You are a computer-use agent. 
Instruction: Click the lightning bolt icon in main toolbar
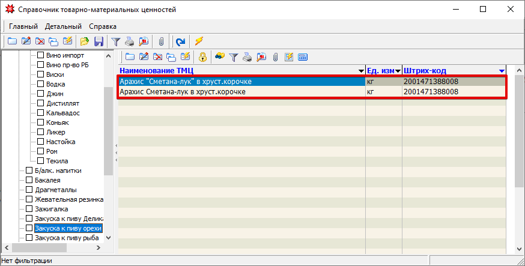click(199, 41)
